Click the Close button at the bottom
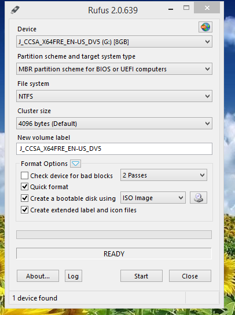Screen dimensions: 235x315 (190, 276)
